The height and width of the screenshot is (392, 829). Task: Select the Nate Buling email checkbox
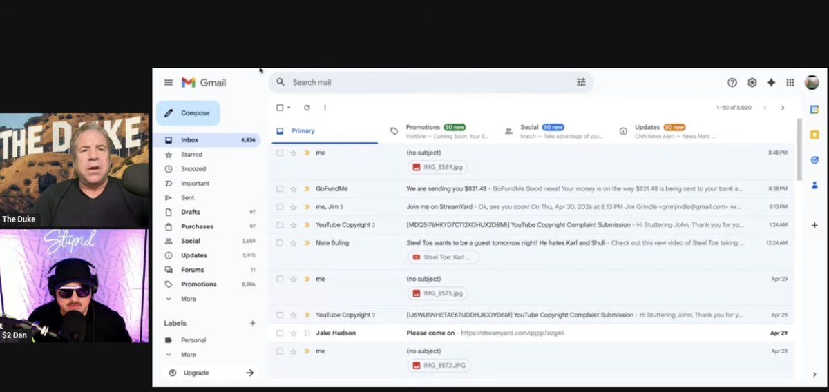tap(280, 243)
